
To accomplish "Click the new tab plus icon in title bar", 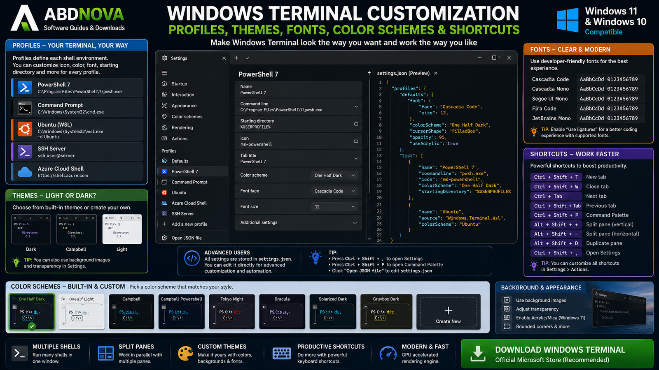I will tap(236, 58).
